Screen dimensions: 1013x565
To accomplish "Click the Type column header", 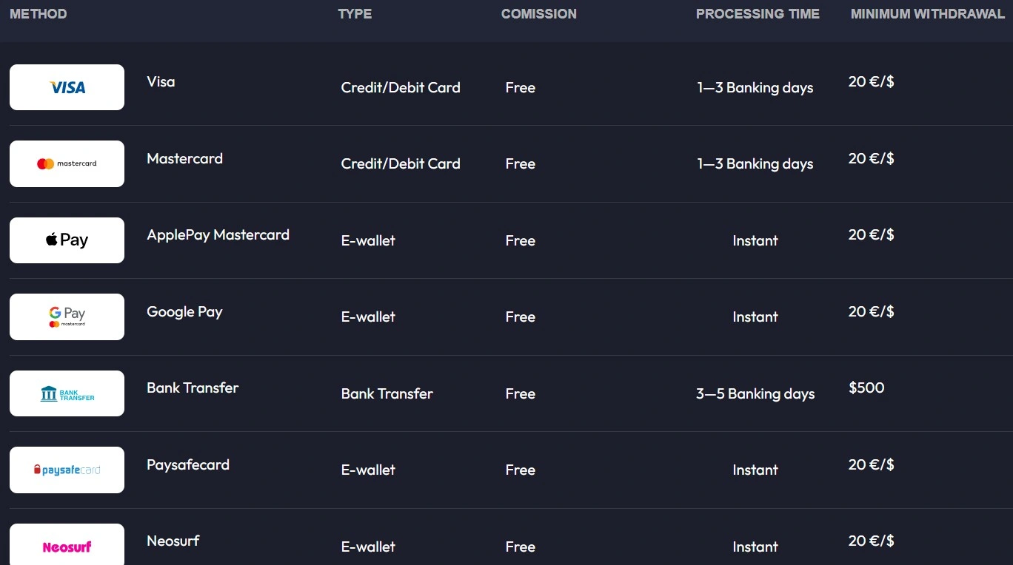I will (355, 14).
